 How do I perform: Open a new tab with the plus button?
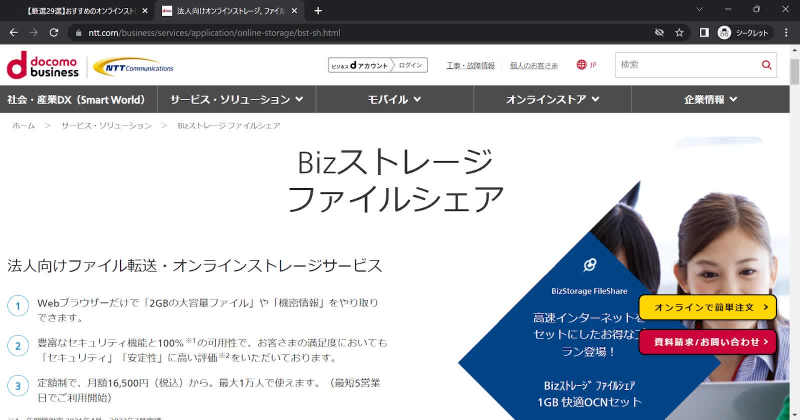coord(318,10)
